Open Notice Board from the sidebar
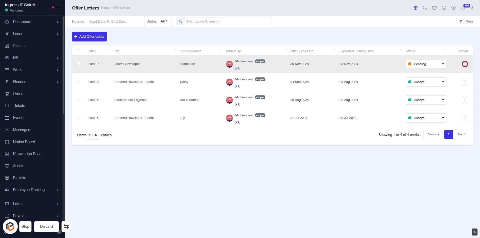The height and width of the screenshot is (238, 480). click(24, 142)
